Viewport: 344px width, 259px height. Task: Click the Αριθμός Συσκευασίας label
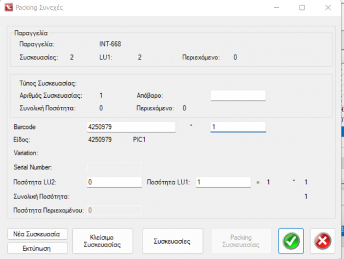[x=51, y=95]
